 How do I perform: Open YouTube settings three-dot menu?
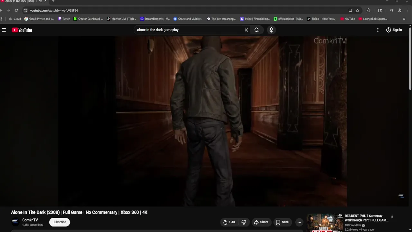point(378,30)
